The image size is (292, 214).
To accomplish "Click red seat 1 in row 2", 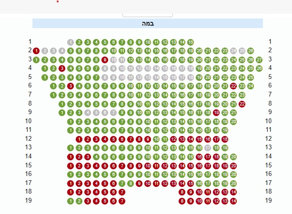I will pos(36,51).
